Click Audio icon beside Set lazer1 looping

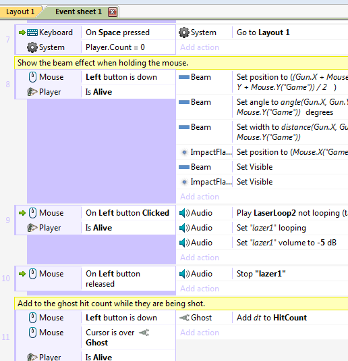[x=184, y=228]
